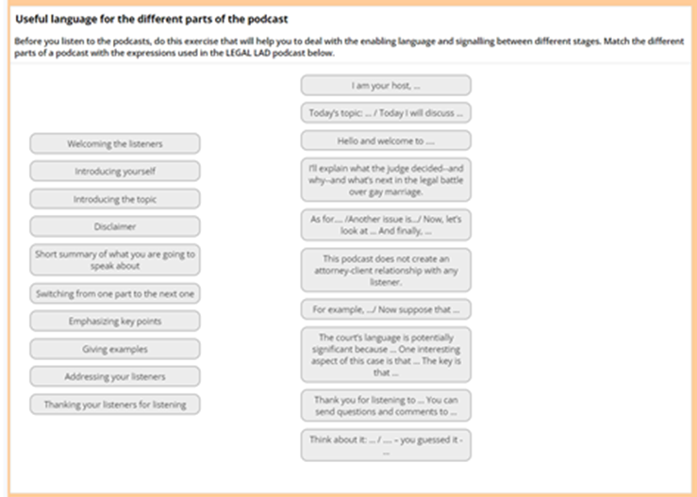Select the 'As for... Another issue is' box

pos(386,224)
